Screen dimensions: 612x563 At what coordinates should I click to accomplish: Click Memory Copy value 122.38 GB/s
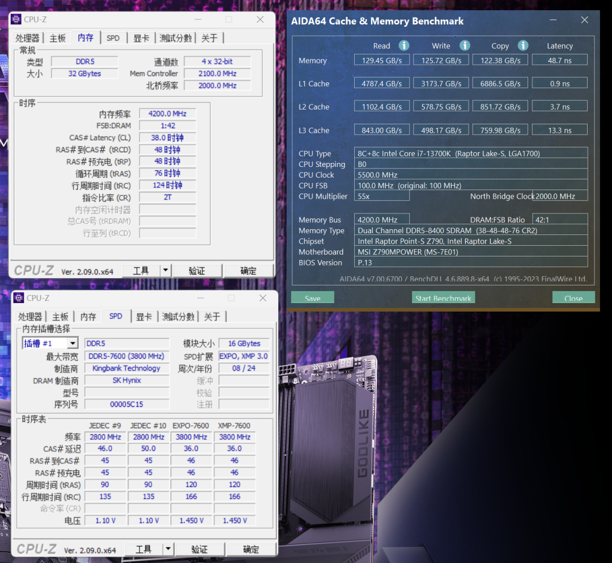500,60
